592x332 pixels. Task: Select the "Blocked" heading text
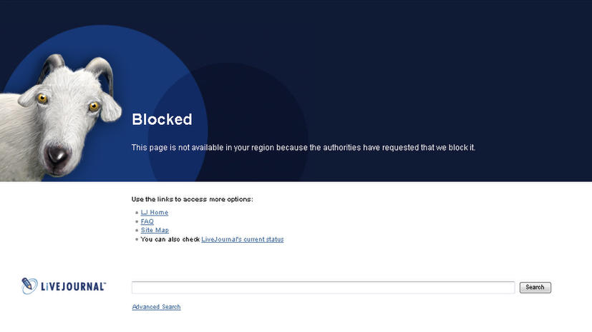[162, 119]
